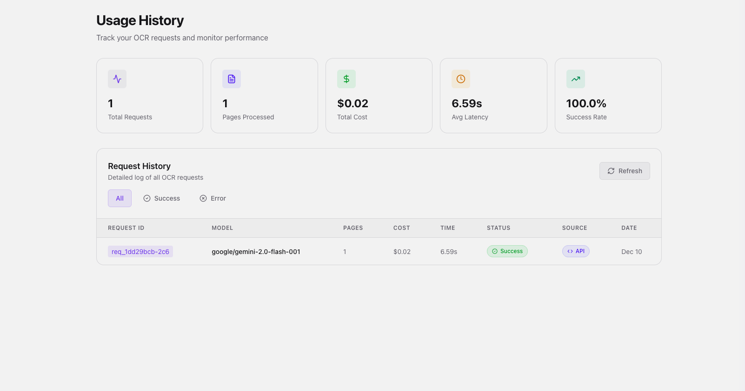Image resolution: width=745 pixels, height=391 pixels.
Task: Click the 6.59s Avg Latency value
Action: (467, 104)
